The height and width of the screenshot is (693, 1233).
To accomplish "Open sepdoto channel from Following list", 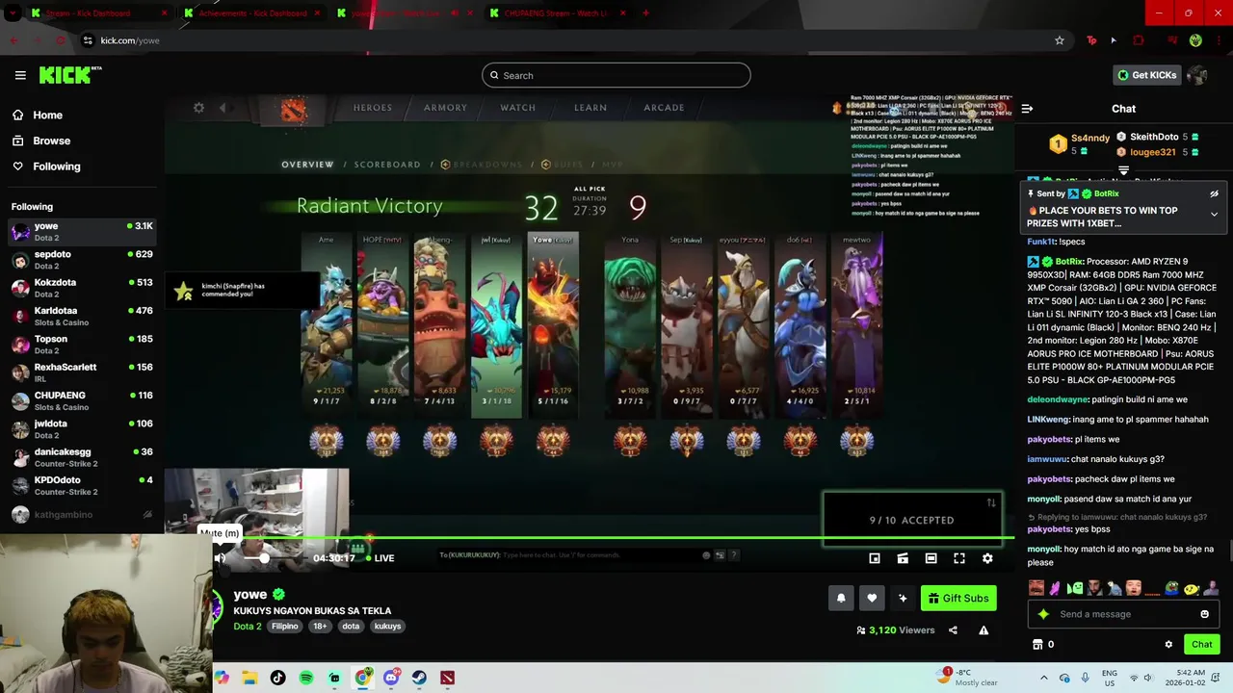I will pos(82,260).
